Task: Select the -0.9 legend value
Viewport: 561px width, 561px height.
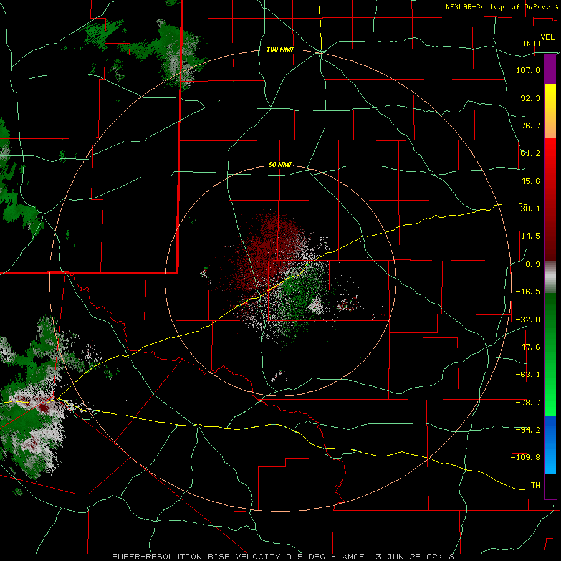Action: pos(530,264)
